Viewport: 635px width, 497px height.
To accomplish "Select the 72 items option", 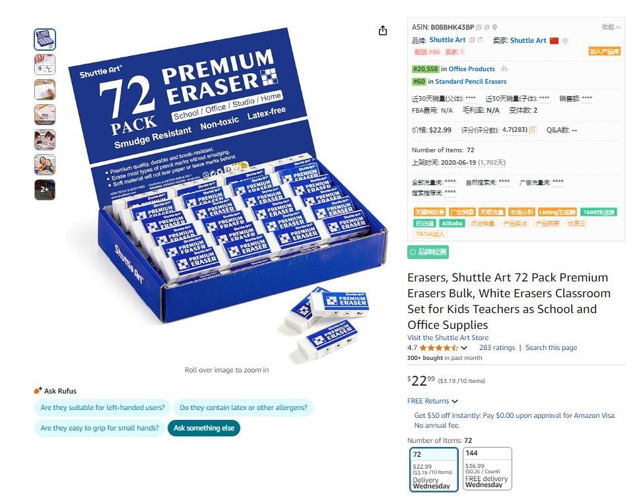I will coord(434,469).
